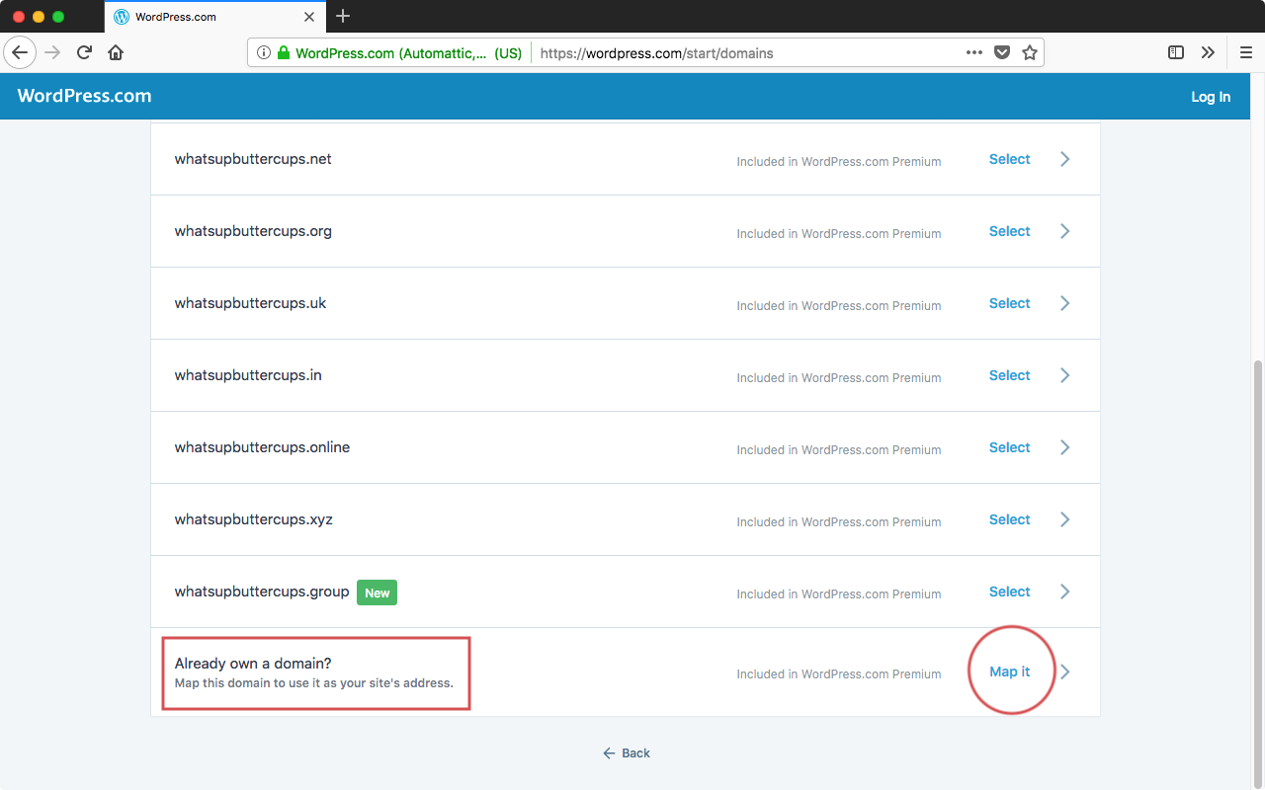Screen dimensions: 1265x790
Task: Click chevron on whatsupbuttercups.online row
Action: tap(1065, 447)
